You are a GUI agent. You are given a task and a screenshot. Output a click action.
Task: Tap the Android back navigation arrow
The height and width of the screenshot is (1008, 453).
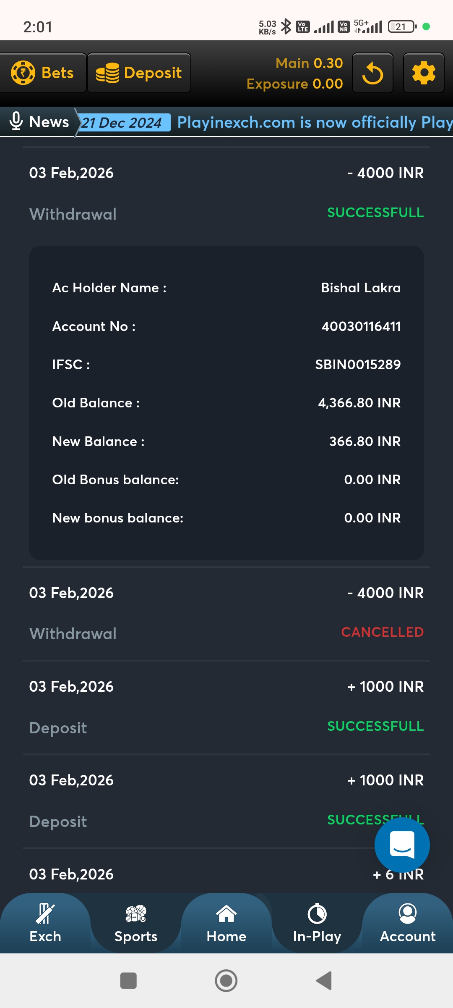pyautogui.click(x=324, y=981)
